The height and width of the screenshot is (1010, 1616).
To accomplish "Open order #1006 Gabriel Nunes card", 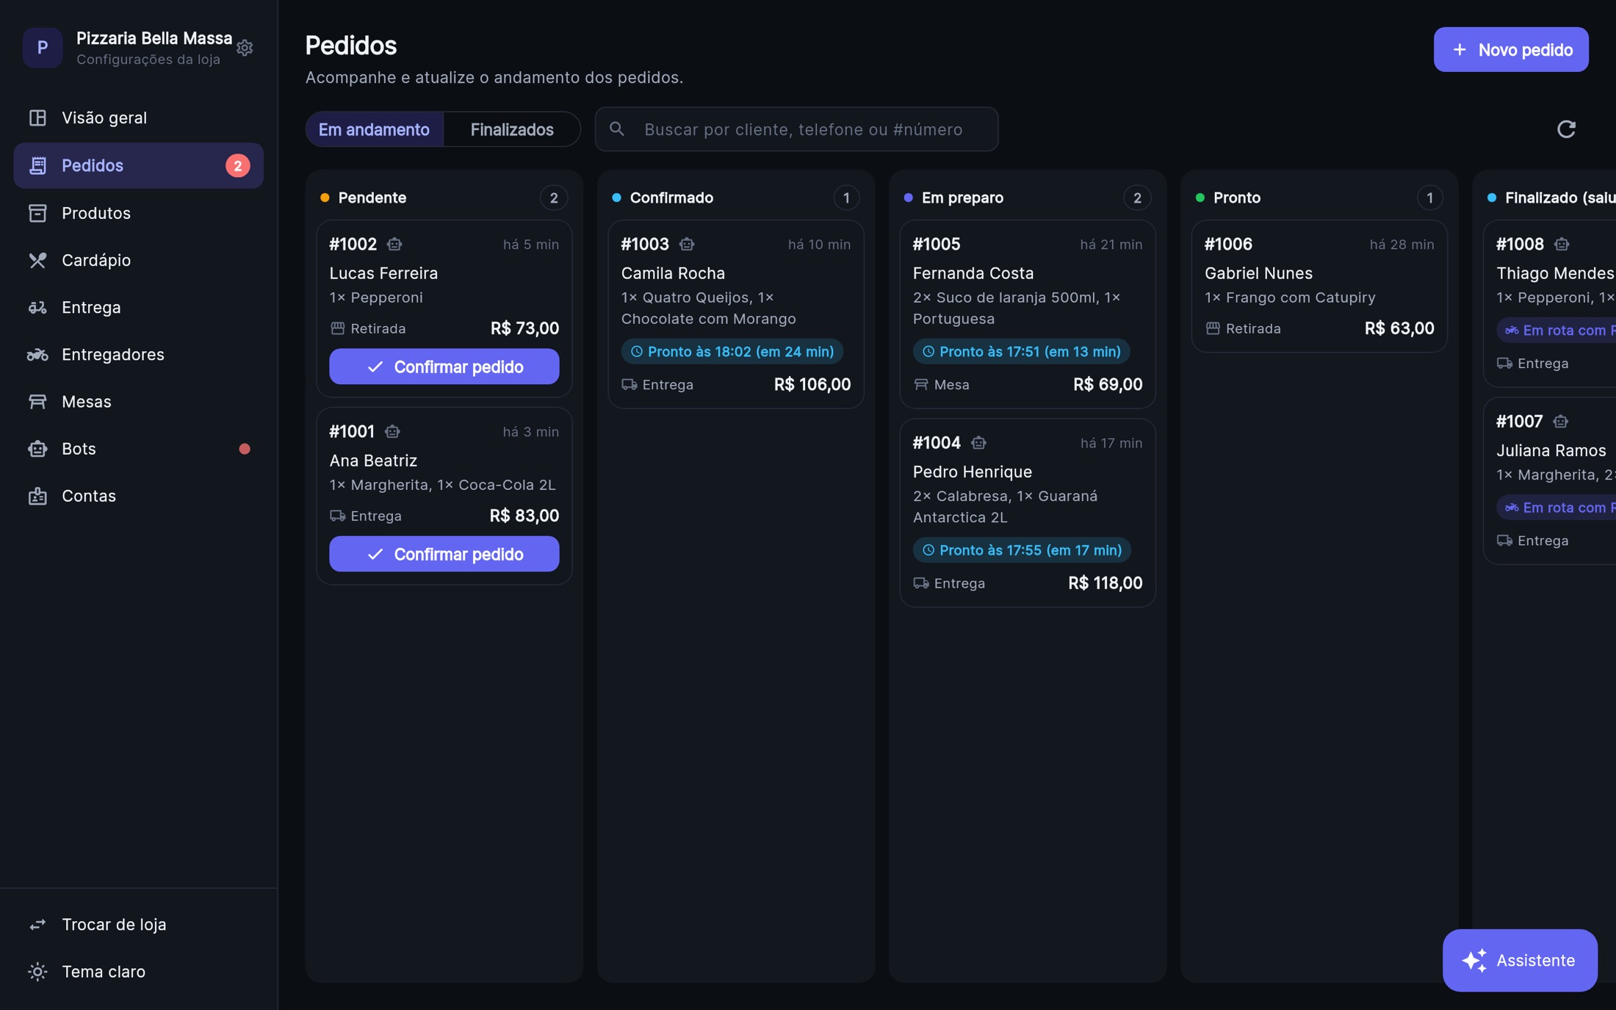I will (x=1319, y=286).
